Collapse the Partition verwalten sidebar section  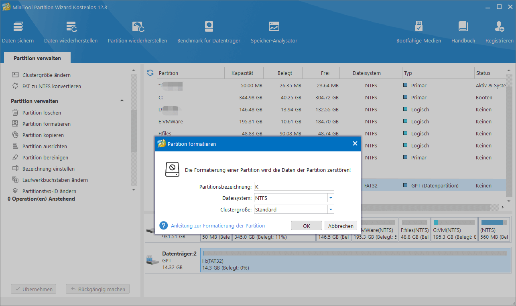[x=122, y=101]
